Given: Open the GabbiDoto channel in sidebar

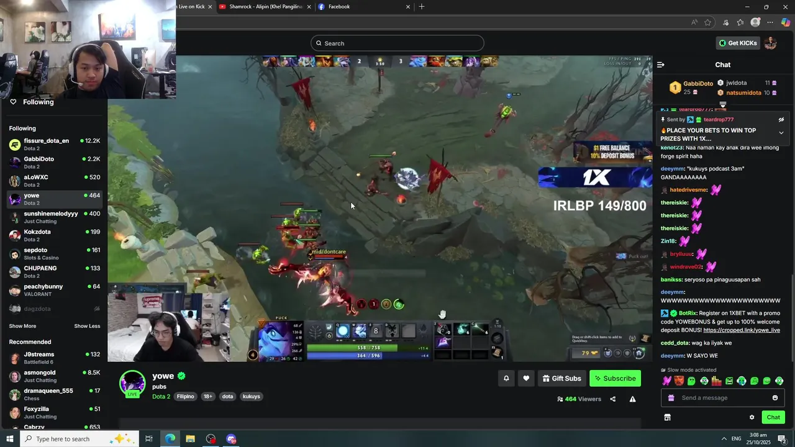Looking at the screenshot, I should [54, 163].
